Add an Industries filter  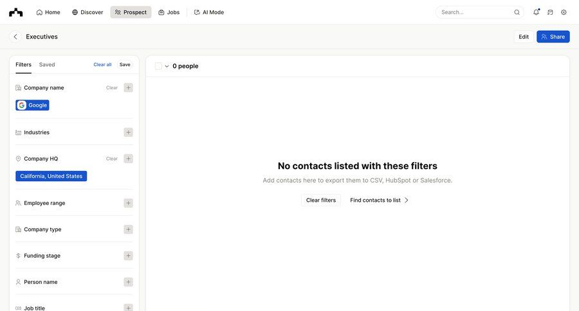pos(128,132)
